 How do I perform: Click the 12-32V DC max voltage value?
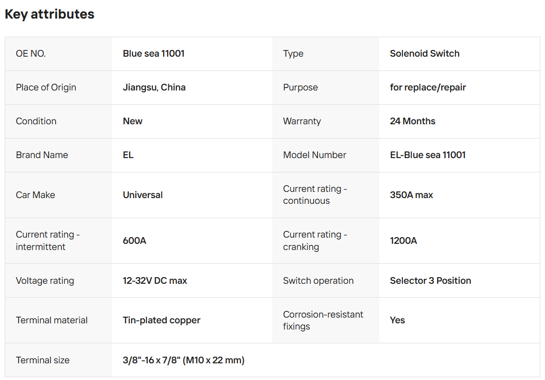(x=154, y=280)
